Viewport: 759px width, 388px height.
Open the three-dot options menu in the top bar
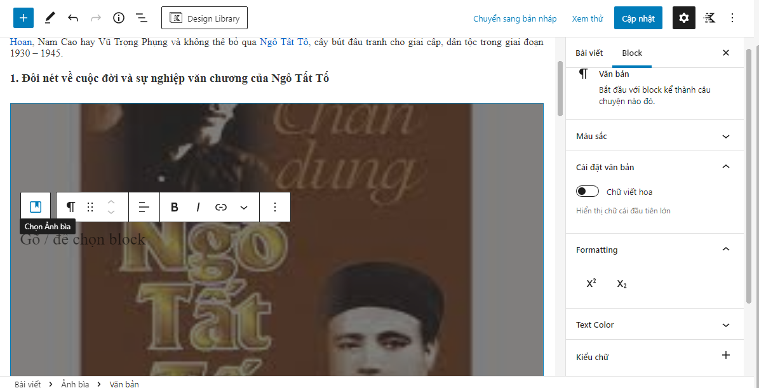click(732, 18)
